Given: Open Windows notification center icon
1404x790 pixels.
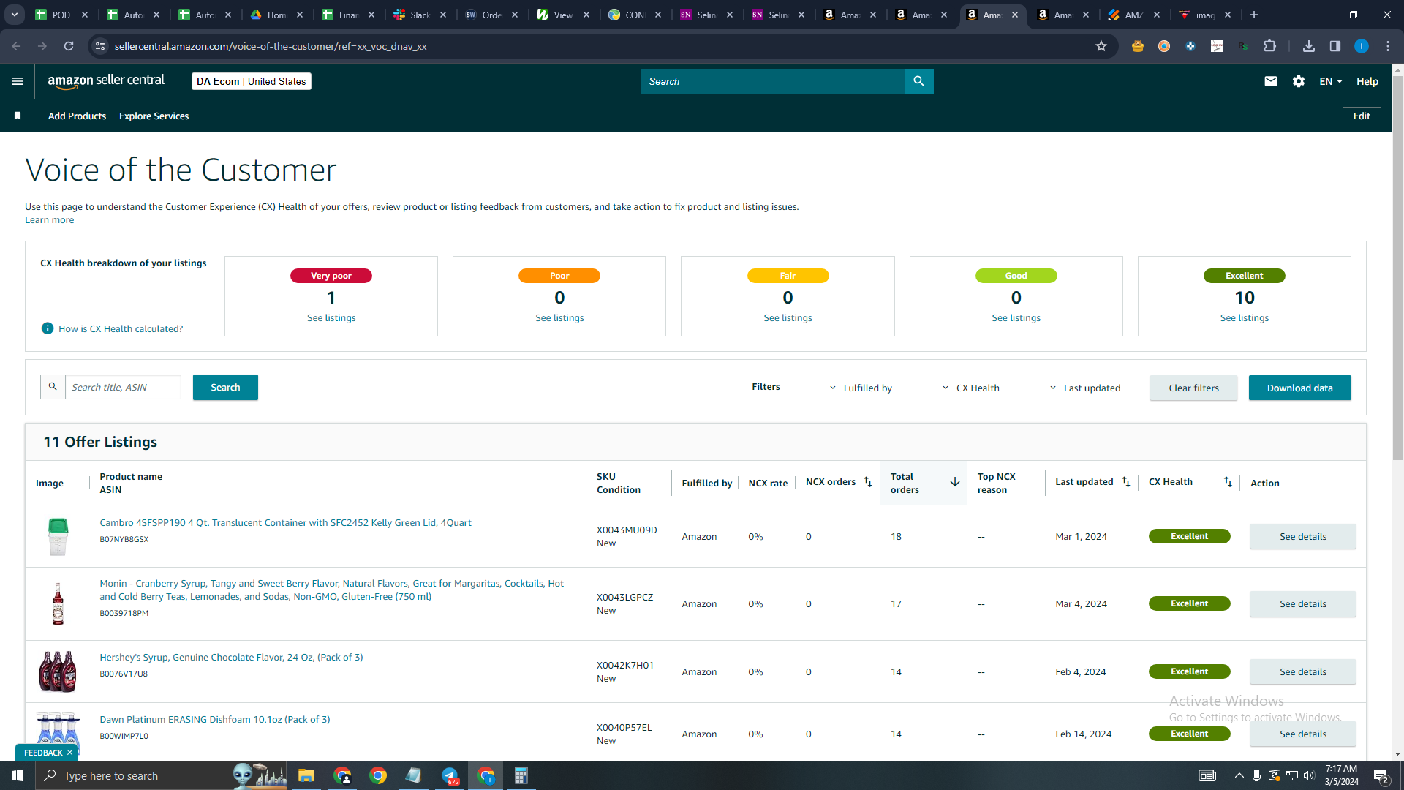Looking at the screenshot, I should tap(1381, 775).
